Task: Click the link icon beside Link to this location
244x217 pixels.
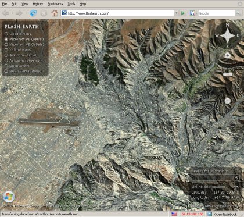Action: pyautogui.click(x=236, y=187)
